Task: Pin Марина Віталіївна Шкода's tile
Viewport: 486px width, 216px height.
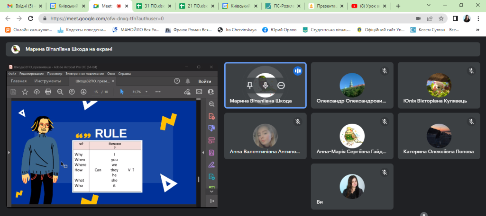Action: click(x=250, y=86)
